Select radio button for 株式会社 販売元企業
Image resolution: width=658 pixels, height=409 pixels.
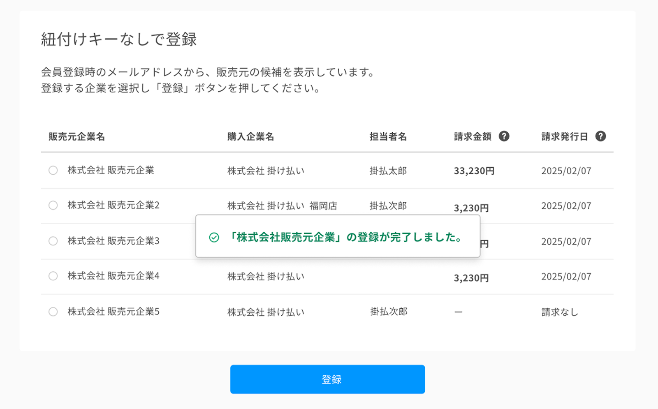pos(53,170)
